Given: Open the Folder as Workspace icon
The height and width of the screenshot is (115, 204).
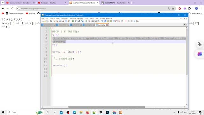Looking at the screenshot, I should [119, 21].
